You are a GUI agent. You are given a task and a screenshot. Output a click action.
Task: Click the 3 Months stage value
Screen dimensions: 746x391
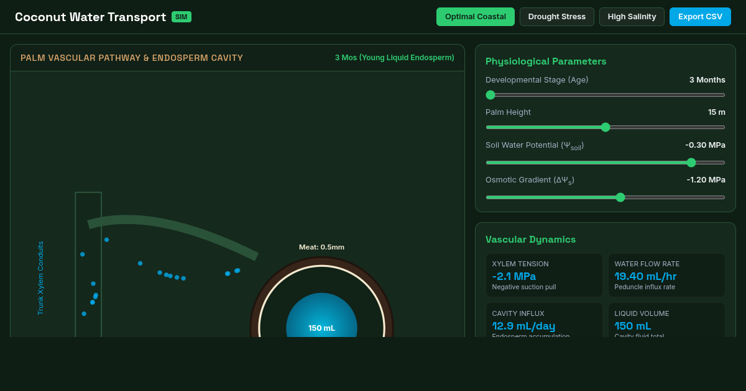(x=707, y=79)
